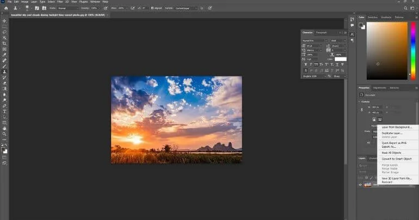Image resolution: width=419 pixels, height=220 pixels.
Task: Open the Mode blend dropdown in options bar
Action: tap(67, 8)
